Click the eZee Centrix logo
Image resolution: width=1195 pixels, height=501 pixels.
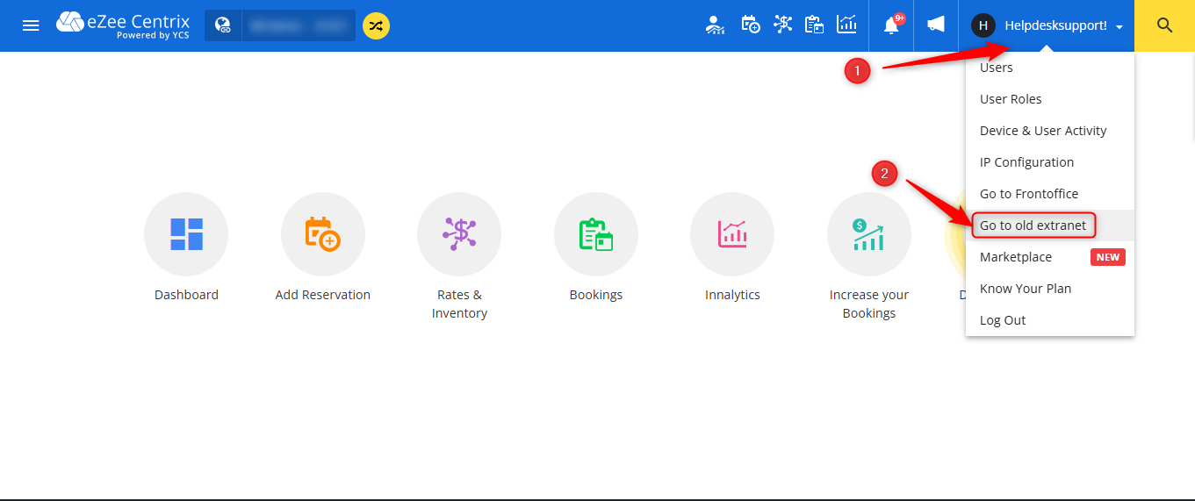[123, 25]
